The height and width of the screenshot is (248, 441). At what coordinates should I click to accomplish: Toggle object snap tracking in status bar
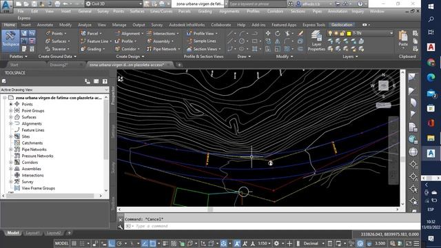pos(145,243)
